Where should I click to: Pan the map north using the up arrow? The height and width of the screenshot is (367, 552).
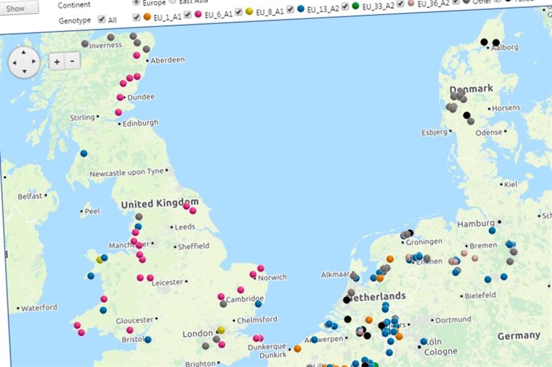coord(23,52)
